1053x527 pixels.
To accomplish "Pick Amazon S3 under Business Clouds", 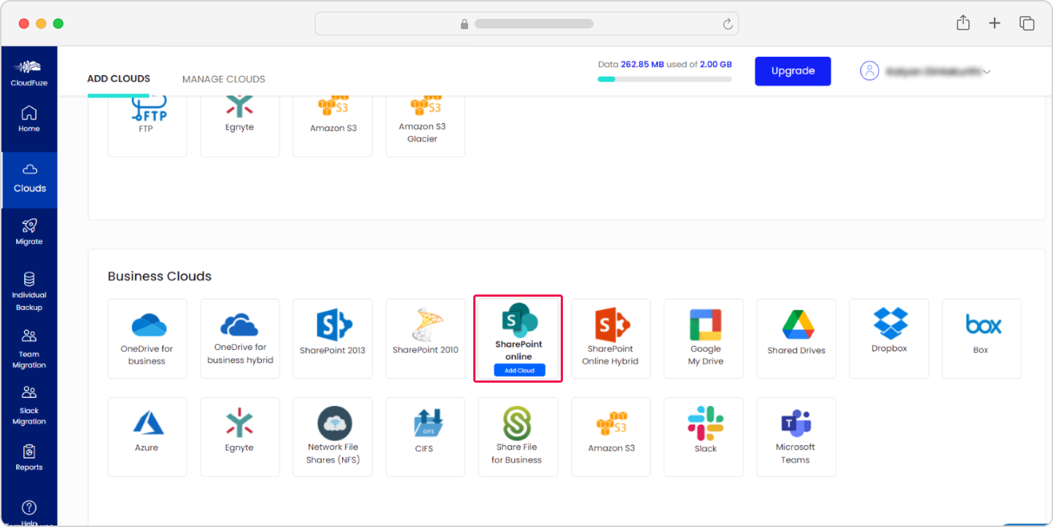I will [x=611, y=437].
